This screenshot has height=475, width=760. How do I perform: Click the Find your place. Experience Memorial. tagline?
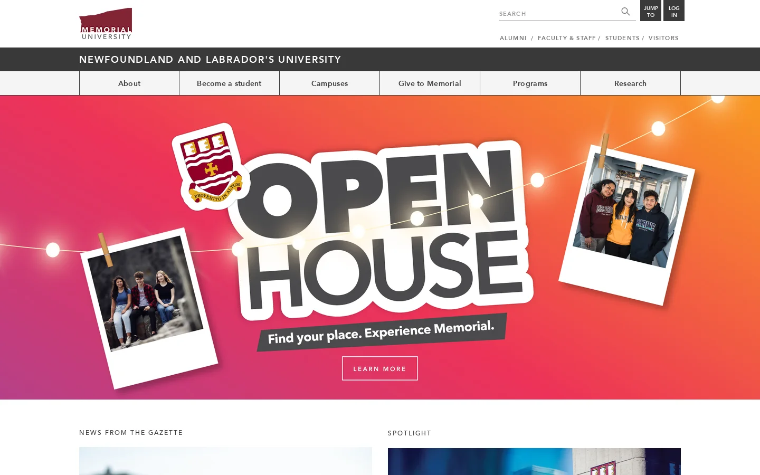click(x=382, y=332)
